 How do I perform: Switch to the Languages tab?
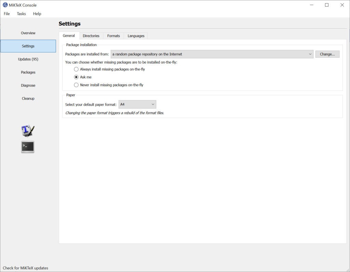136,36
